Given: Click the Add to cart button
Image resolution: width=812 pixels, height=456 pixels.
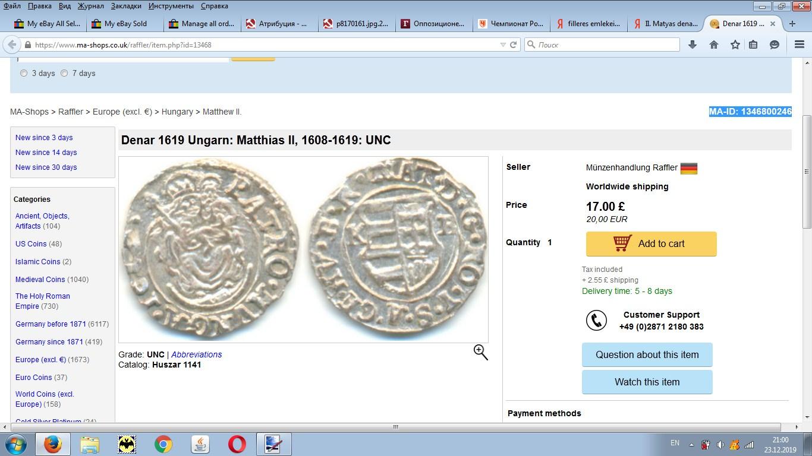Looking at the screenshot, I should click(651, 244).
